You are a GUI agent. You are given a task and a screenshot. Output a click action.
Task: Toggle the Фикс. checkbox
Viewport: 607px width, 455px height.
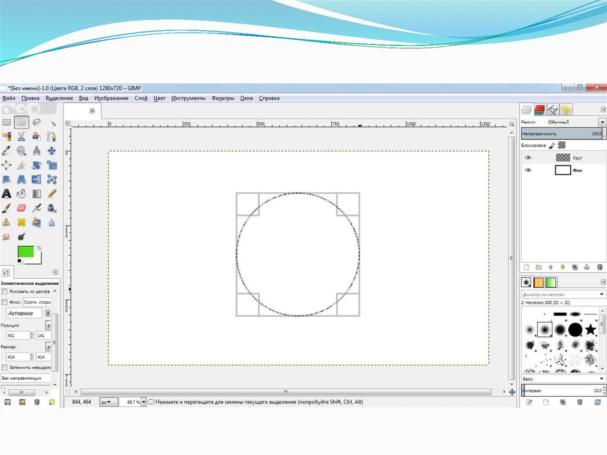pos(5,302)
